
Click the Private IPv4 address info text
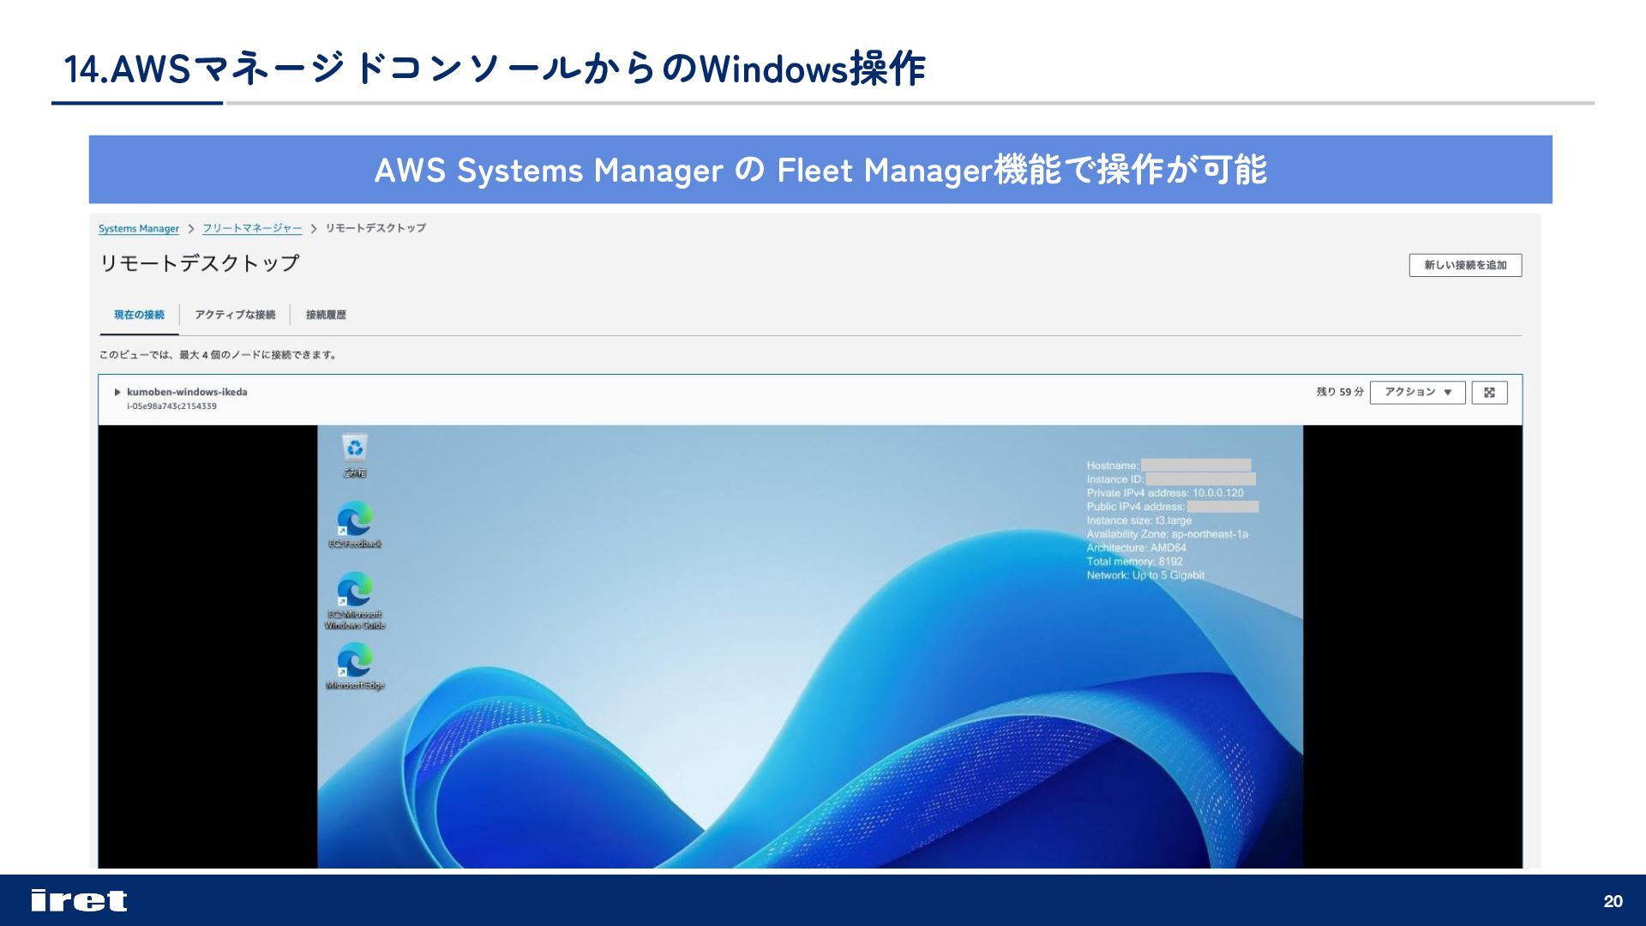click(1164, 493)
